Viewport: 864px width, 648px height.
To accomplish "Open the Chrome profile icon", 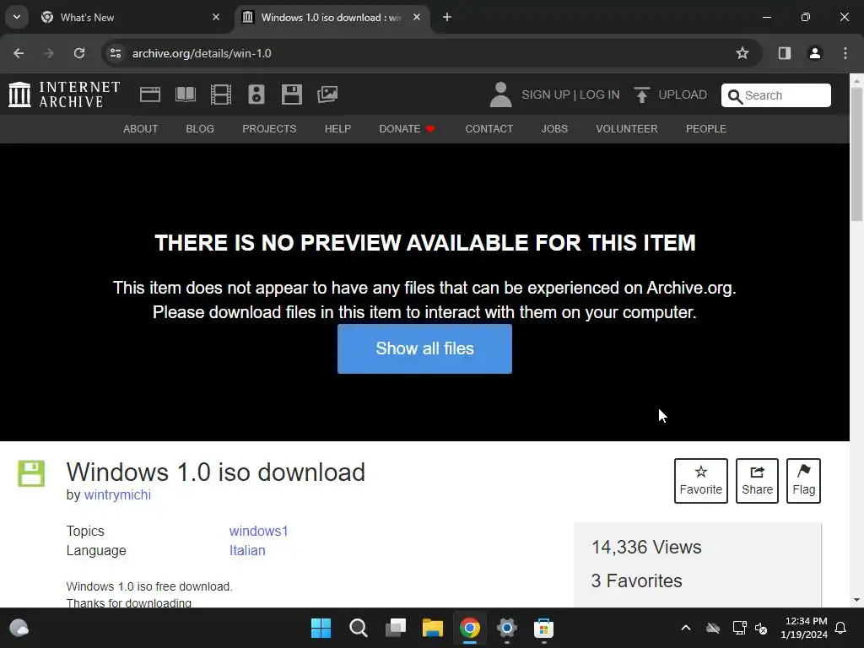I will [x=815, y=53].
